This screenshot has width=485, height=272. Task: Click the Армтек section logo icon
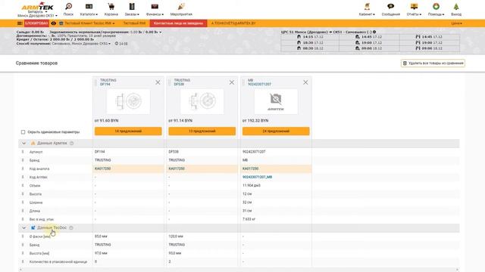[33, 143]
